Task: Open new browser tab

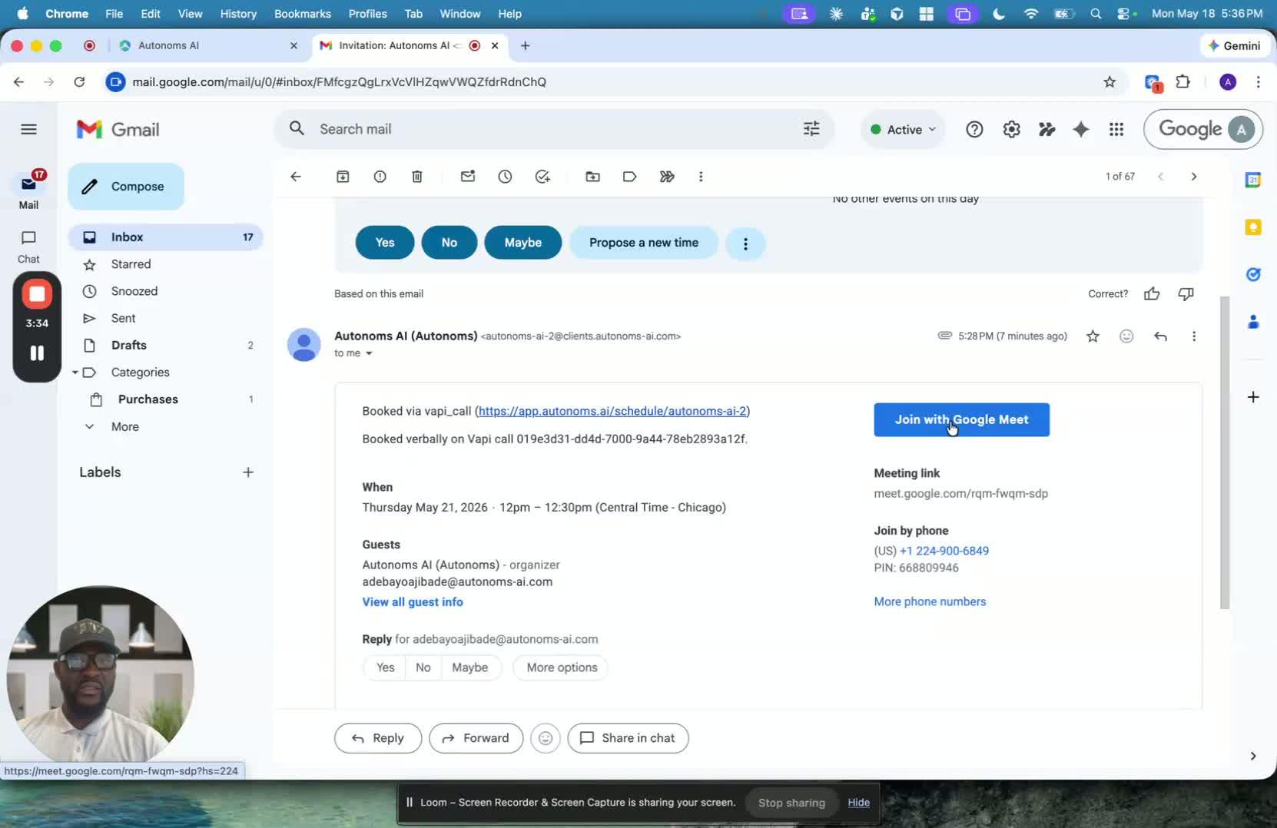Action: (x=525, y=45)
